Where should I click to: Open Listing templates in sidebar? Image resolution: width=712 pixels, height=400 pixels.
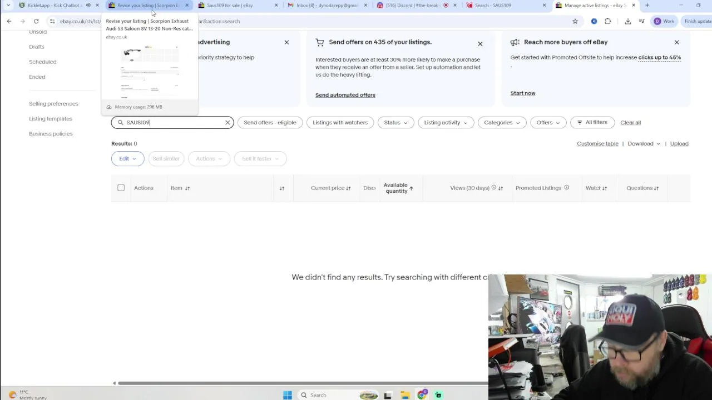[x=51, y=118]
